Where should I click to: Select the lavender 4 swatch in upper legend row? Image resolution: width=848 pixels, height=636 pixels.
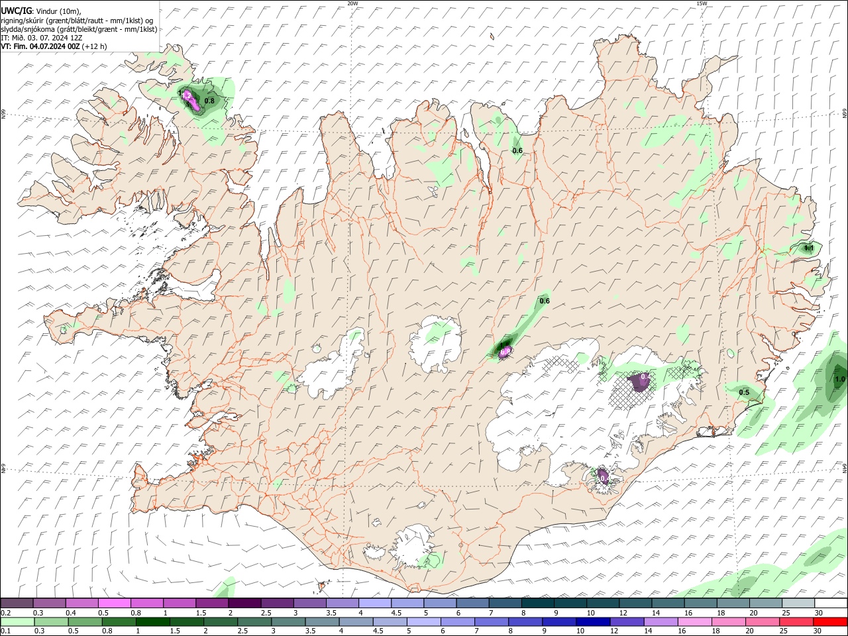coord(375,603)
